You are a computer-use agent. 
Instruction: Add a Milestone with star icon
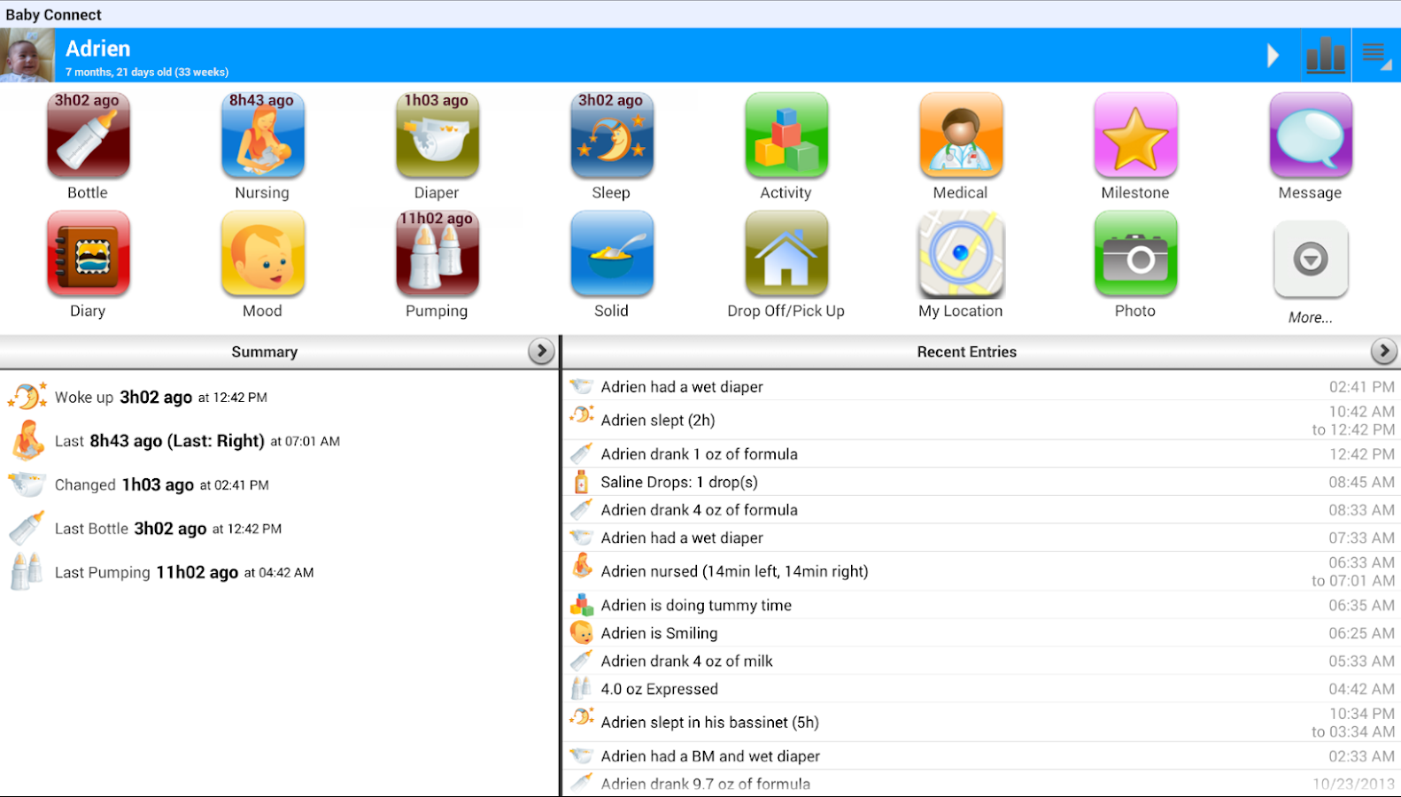point(1135,135)
